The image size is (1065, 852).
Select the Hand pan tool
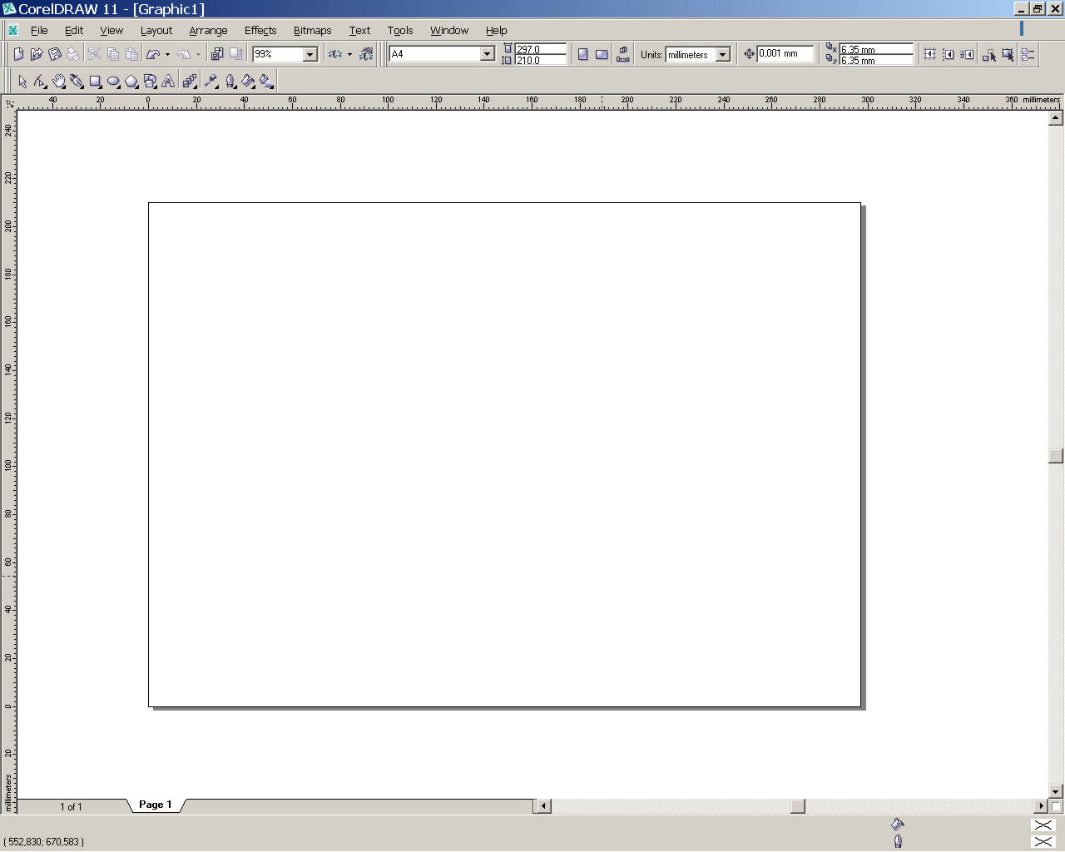tap(59, 81)
